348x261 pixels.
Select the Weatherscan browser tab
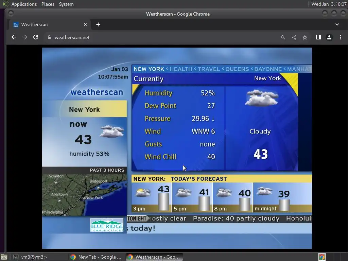[50, 24]
